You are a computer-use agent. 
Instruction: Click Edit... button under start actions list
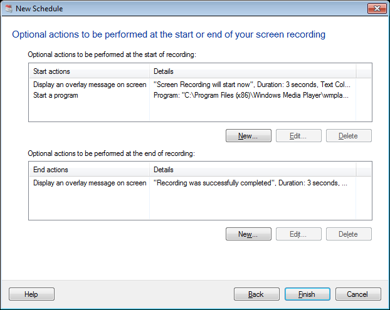(x=298, y=136)
